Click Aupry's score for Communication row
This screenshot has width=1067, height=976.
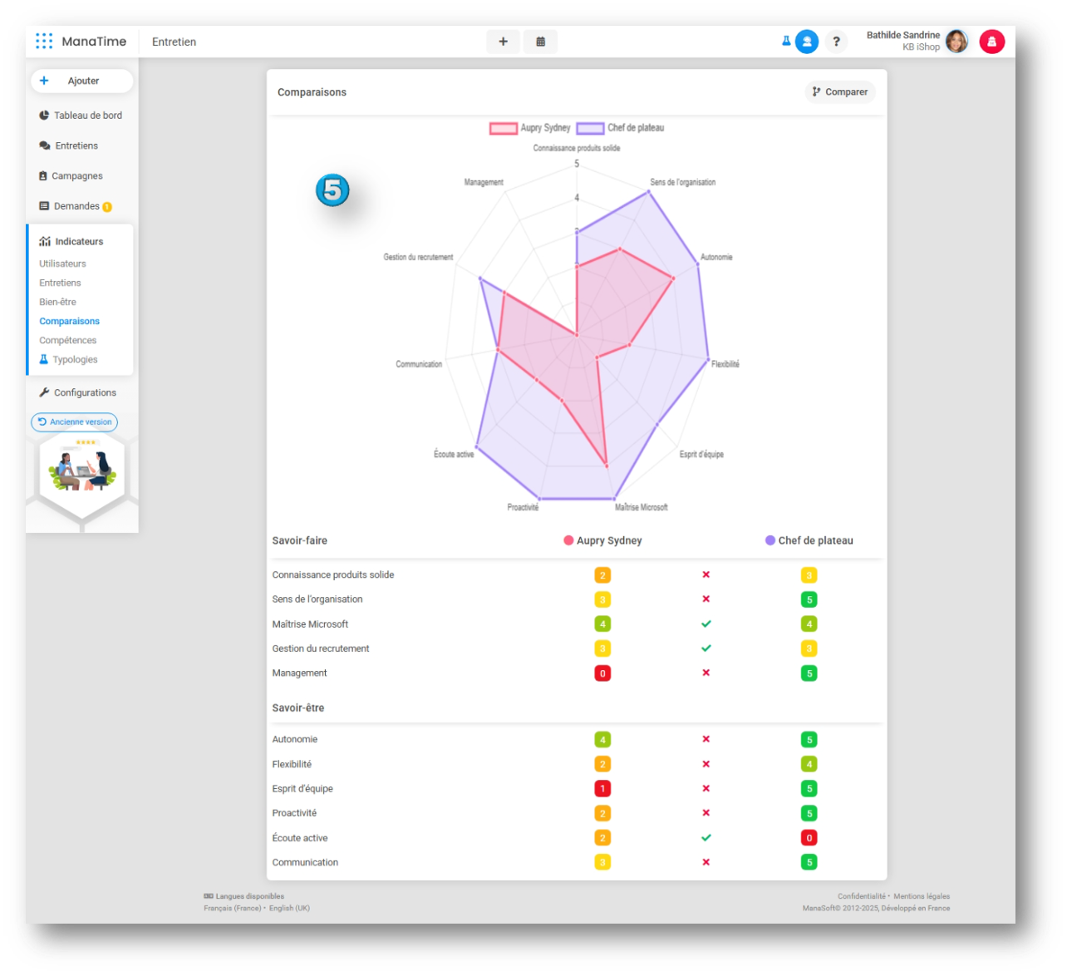pyautogui.click(x=602, y=862)
